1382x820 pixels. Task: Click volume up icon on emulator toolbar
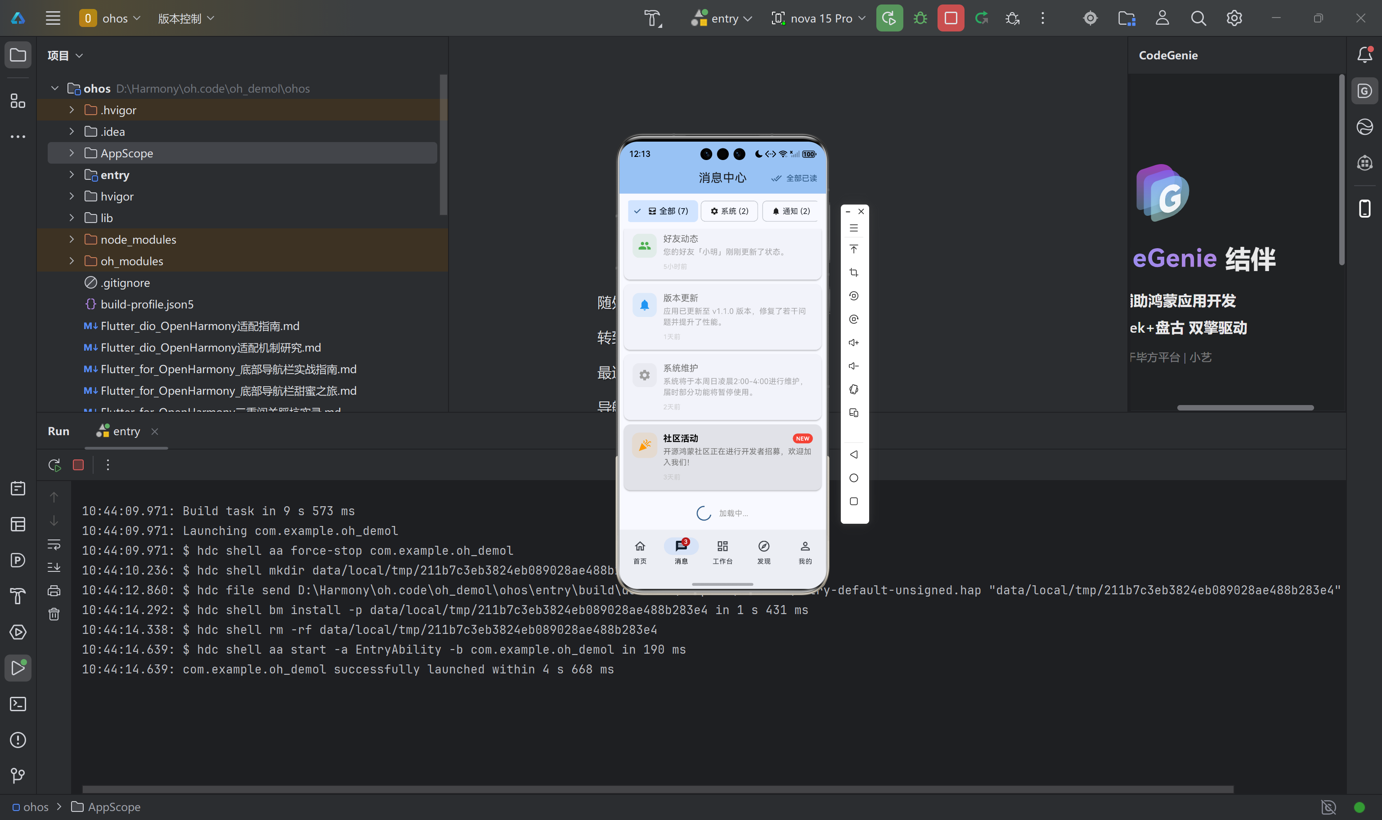tap(853, 343)
